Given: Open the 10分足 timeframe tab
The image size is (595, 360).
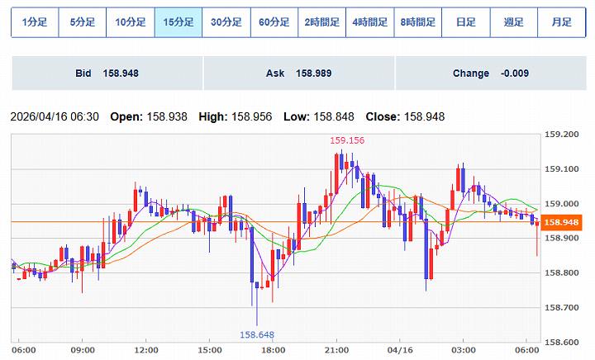Looking at the screenshot, I should point(131,22).
